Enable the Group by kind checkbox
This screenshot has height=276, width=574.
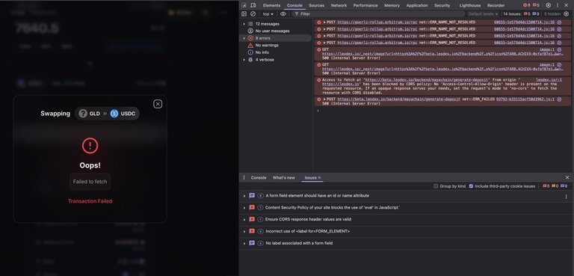(x=436, y=186)
